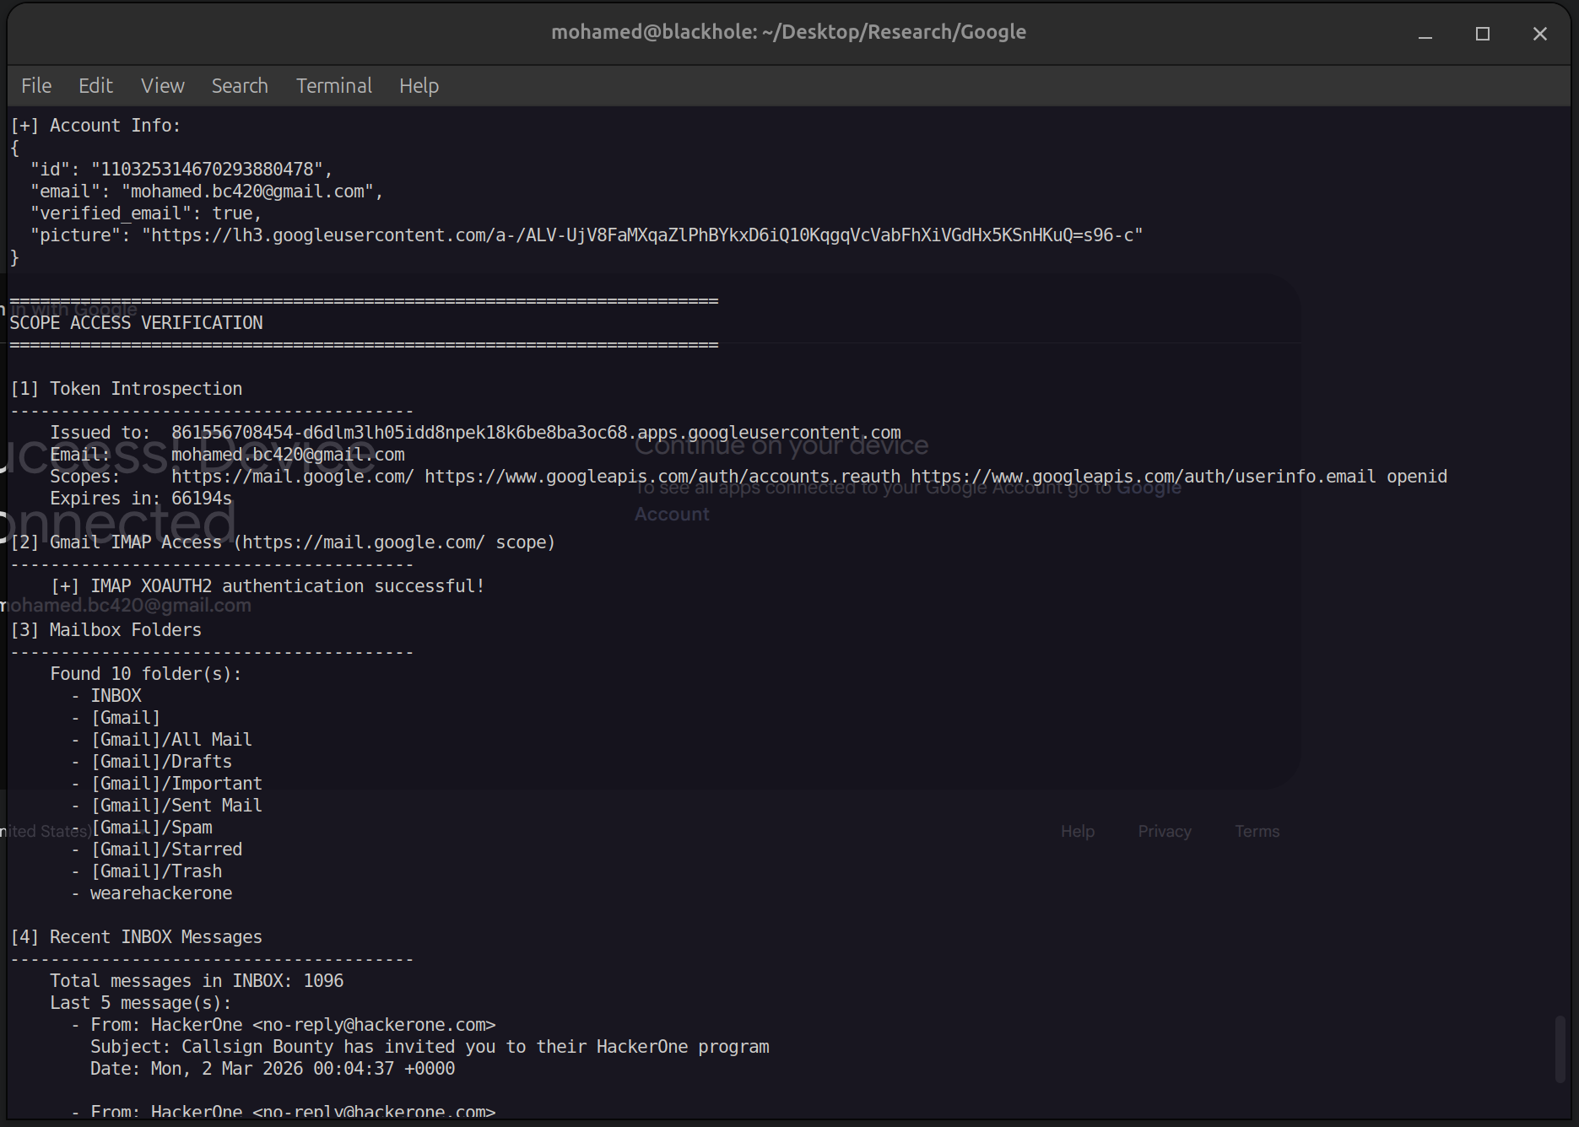Screen dimensions: 1579x1127
Task: Click the '[Gmail]/Sent Mail' folder entry
Action: 176,806
